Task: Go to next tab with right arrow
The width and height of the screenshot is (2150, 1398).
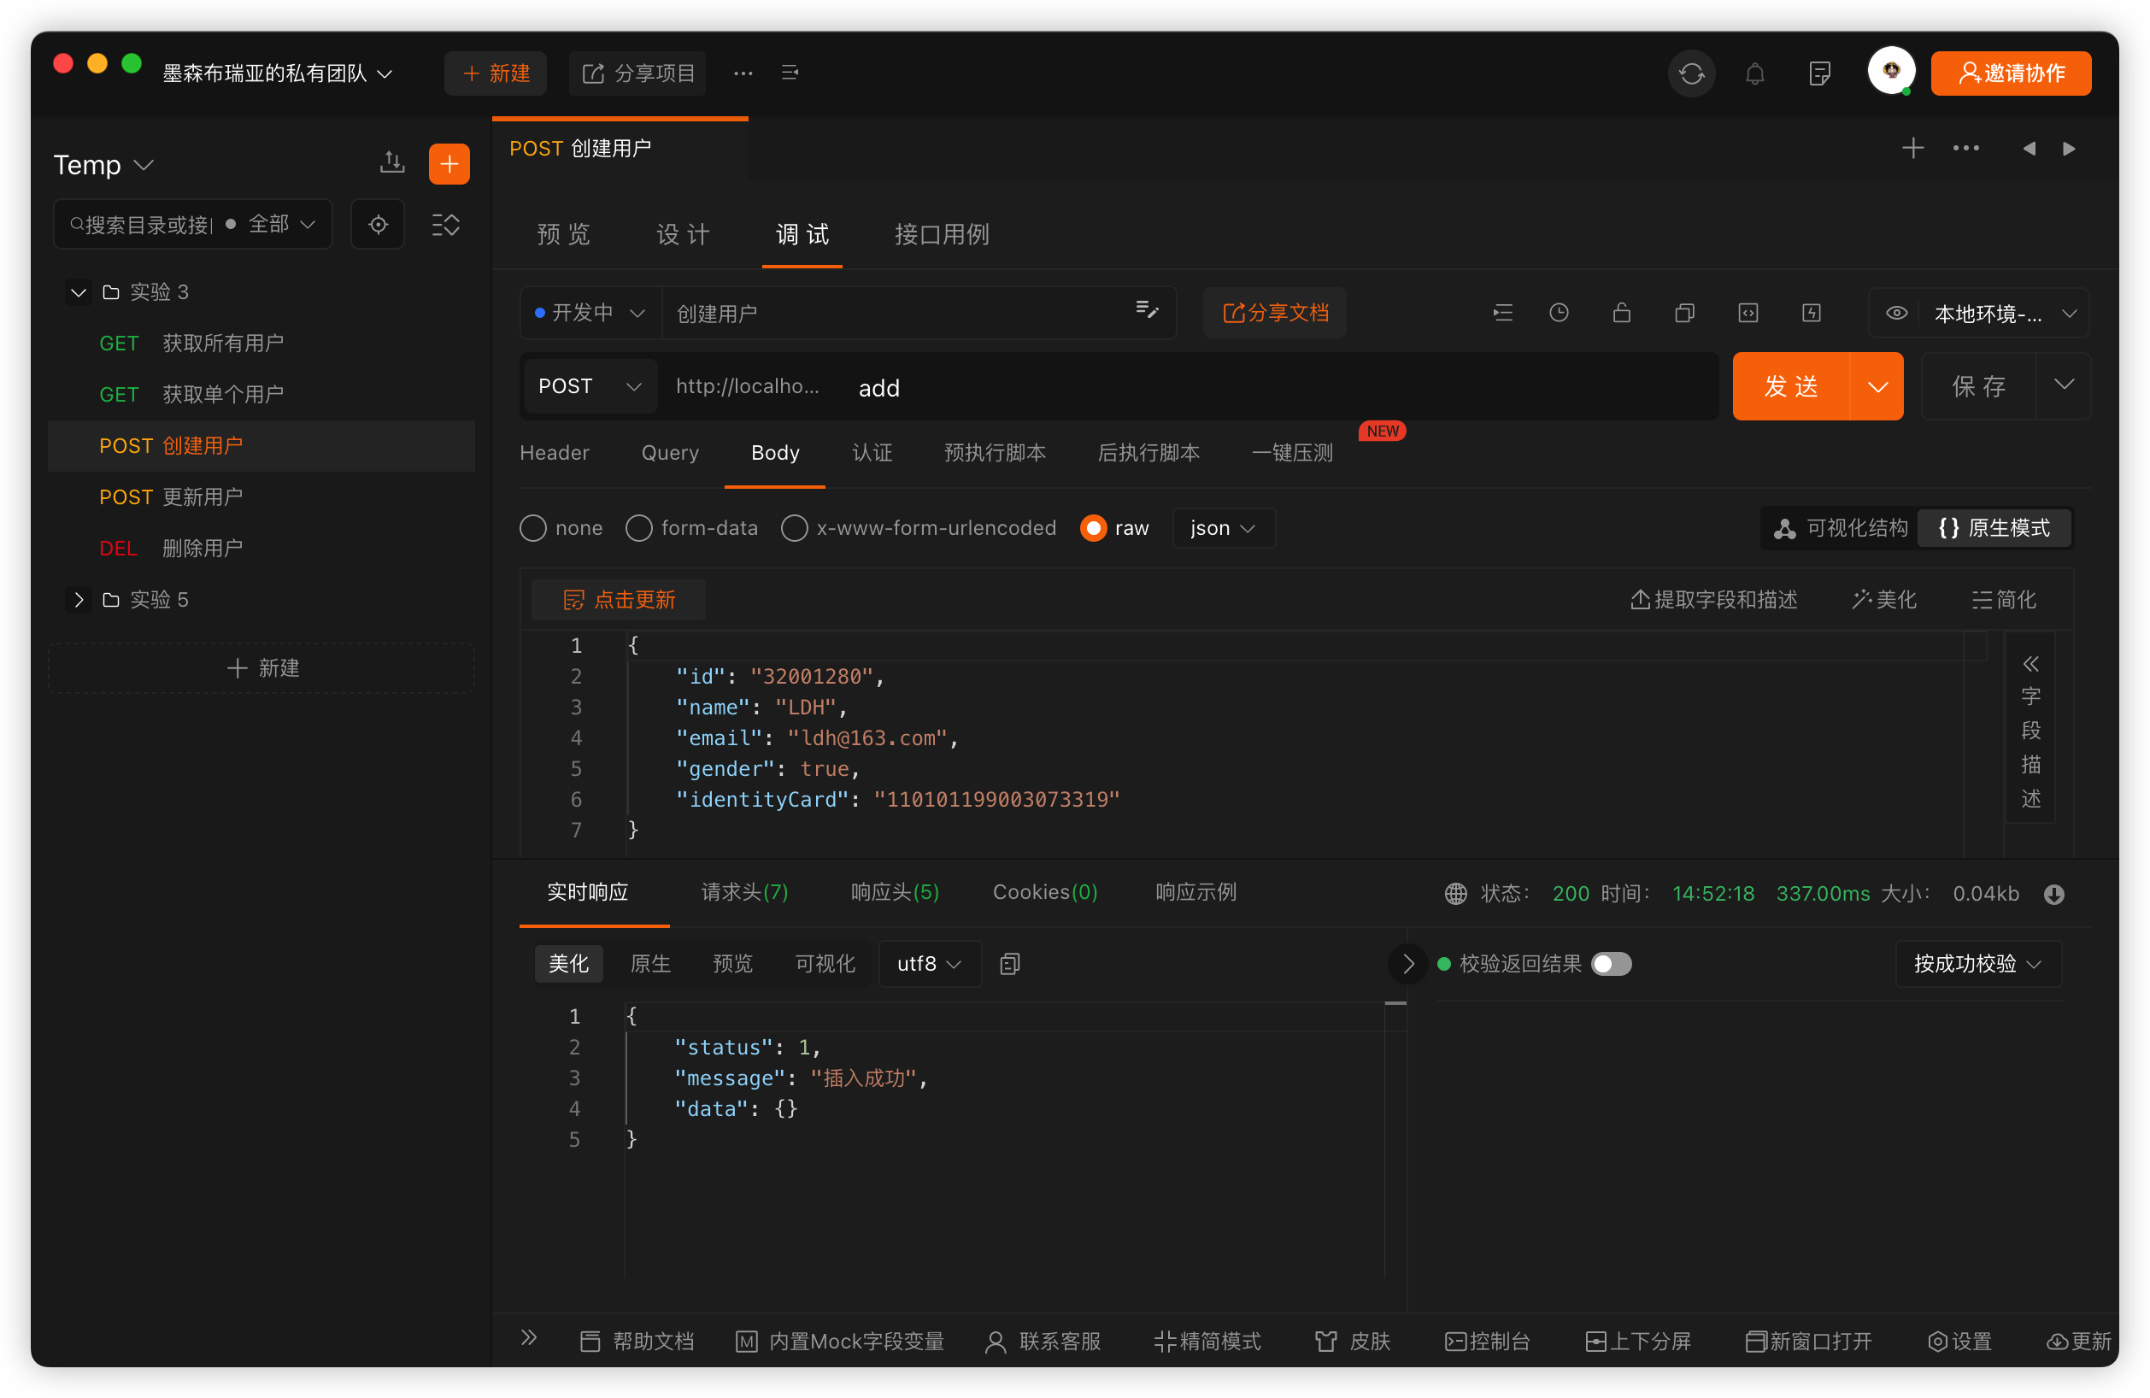Action: pyautogui.click(x=2069, y=148)
